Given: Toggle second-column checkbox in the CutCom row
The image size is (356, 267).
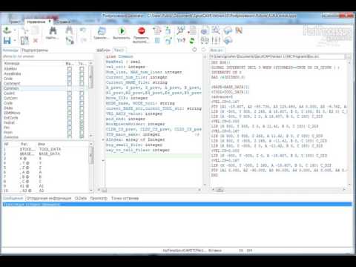Looking at the screenshot, I should pyautogui.click(x=82, y=98).
